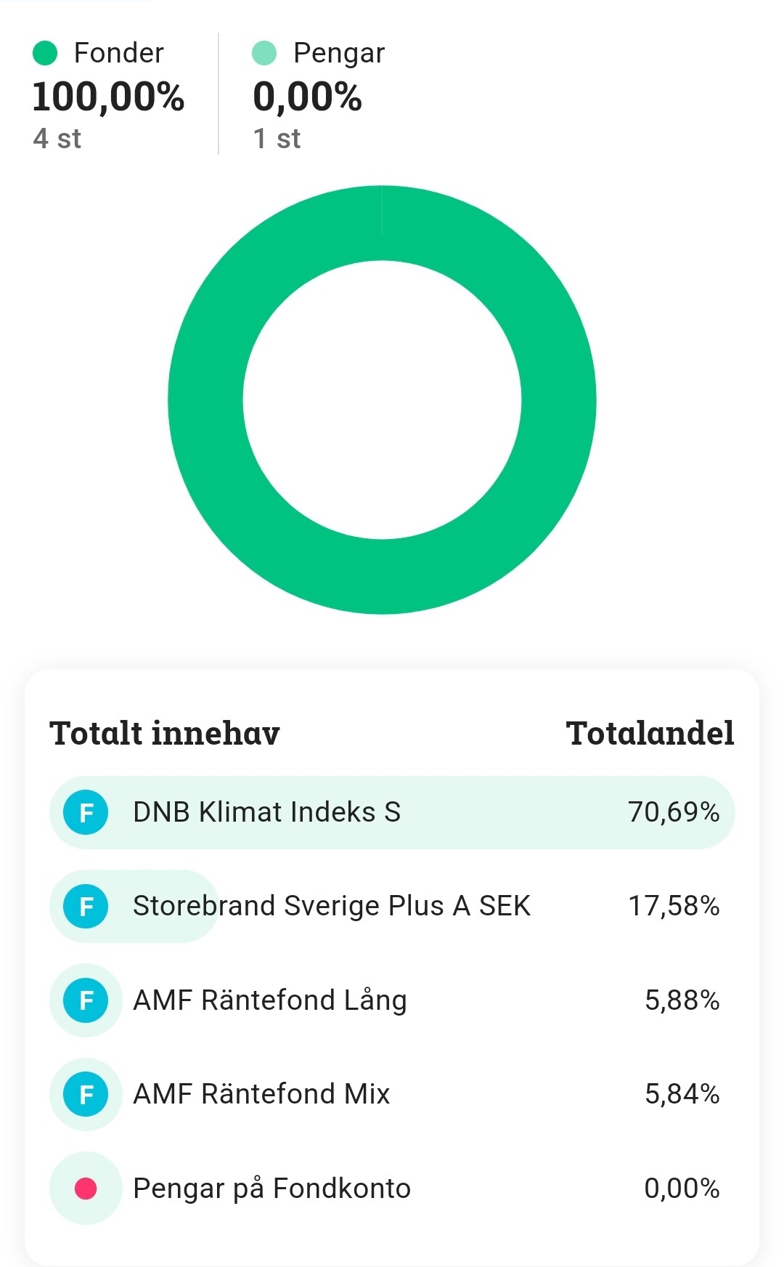784x1267 pixels.
Task: Click the red dot beside Pengar på Fondkonto
Action: coord(86,1189)
